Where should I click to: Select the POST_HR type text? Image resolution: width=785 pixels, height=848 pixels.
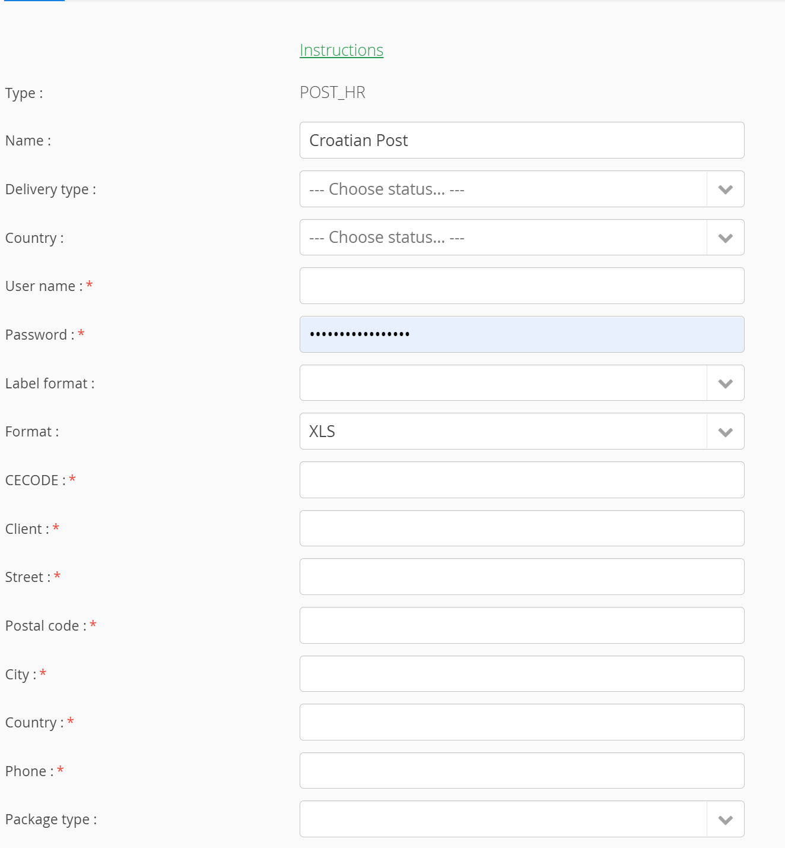coord(332,93)
